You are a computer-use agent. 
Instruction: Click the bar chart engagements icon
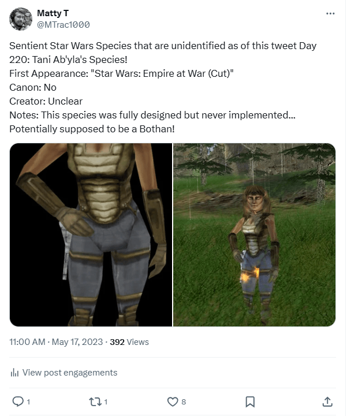coord(15,373)
